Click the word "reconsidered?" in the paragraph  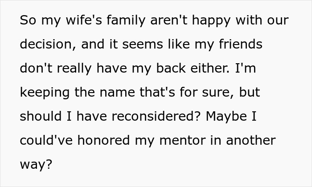tap(156, 116)
